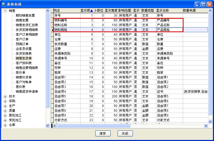Viewport: 214px width, 141px height.
Task: Click the grid horizontal scrollbar right arrow
Action: [206, 126]
